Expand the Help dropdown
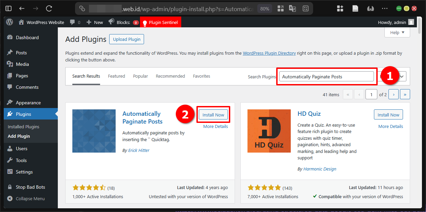The height and width of the screenshot is (212, 426). pos(397,32)
